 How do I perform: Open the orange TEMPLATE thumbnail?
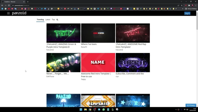98,100
